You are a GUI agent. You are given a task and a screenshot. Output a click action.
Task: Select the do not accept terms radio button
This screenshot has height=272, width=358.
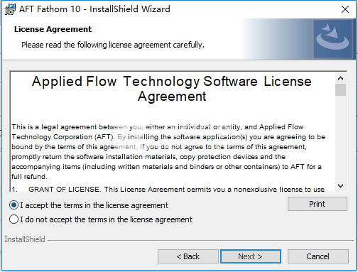point(13,219)
